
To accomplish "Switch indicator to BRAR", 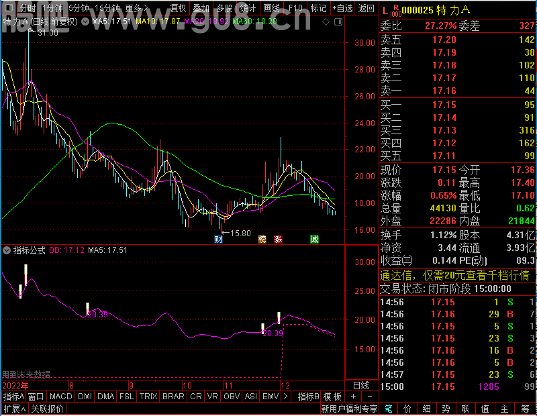I will click(173, 397).
